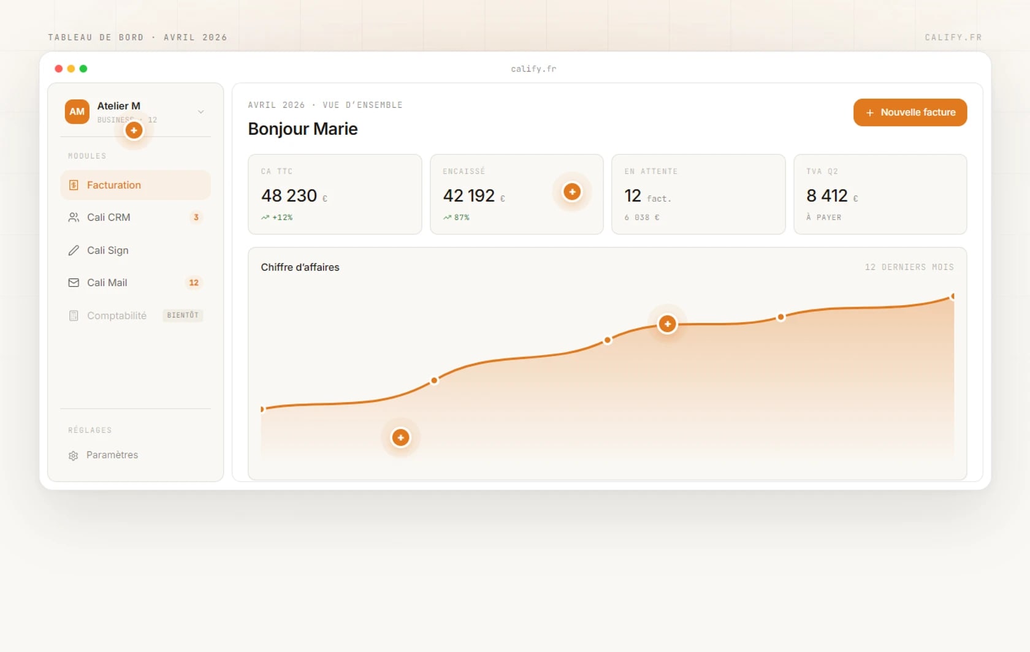Open the TVA Q2 8 412 card
Screen dimensions: 1030x652
click(880, 194)
